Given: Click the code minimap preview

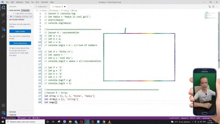Looking at the screenshot, I should pyautogui.click(x=211, y=15).
